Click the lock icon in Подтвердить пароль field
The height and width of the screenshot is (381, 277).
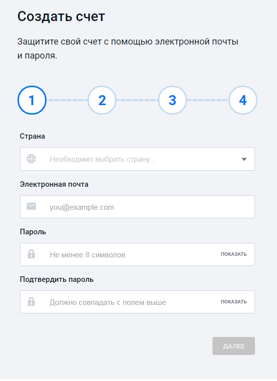[x=31, y=302]
